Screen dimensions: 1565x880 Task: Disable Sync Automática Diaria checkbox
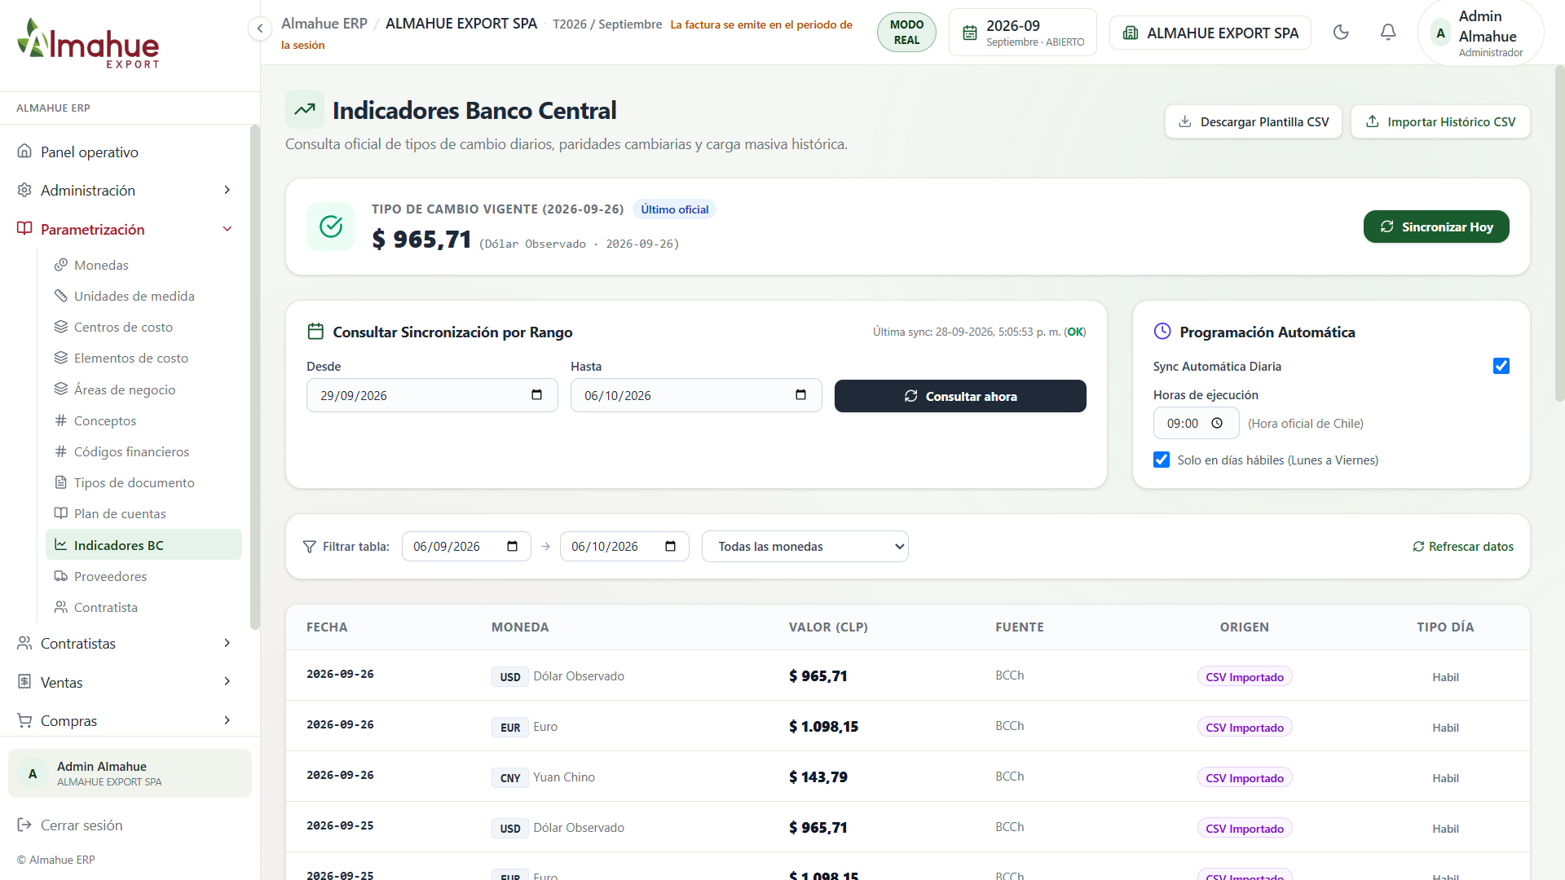1501,366
